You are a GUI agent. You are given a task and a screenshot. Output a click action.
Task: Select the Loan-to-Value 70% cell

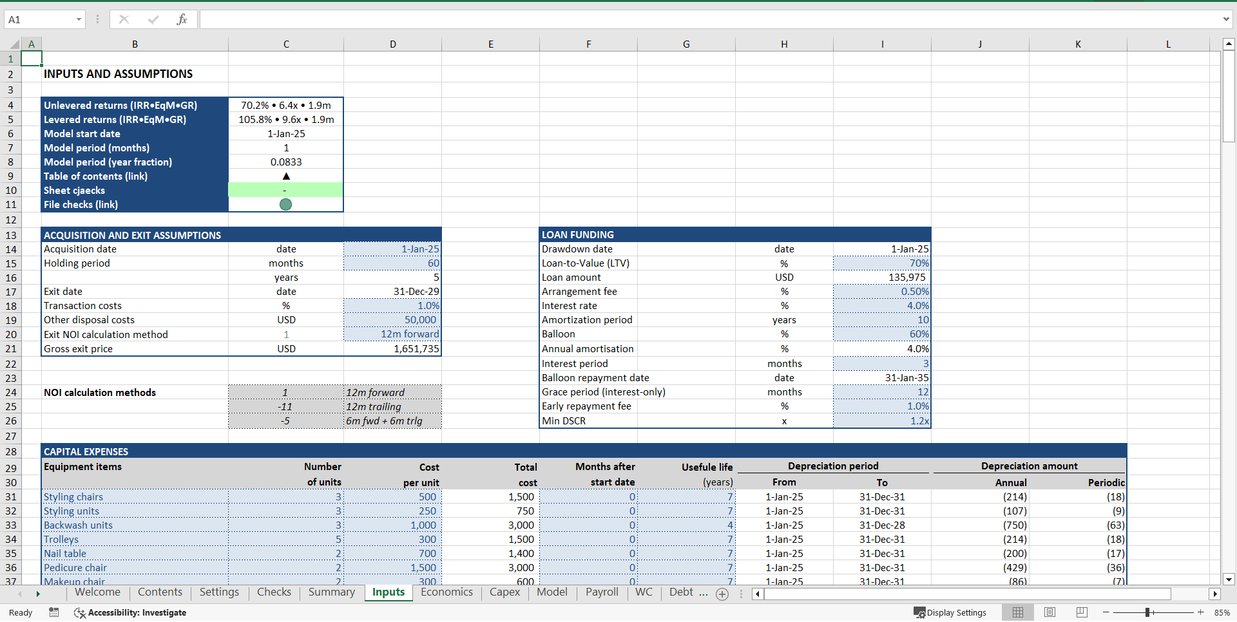882,263
